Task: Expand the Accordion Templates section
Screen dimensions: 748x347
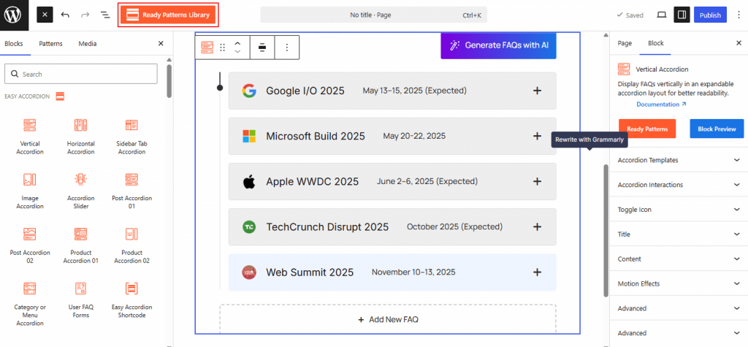Action: click(x=677, y=160)
